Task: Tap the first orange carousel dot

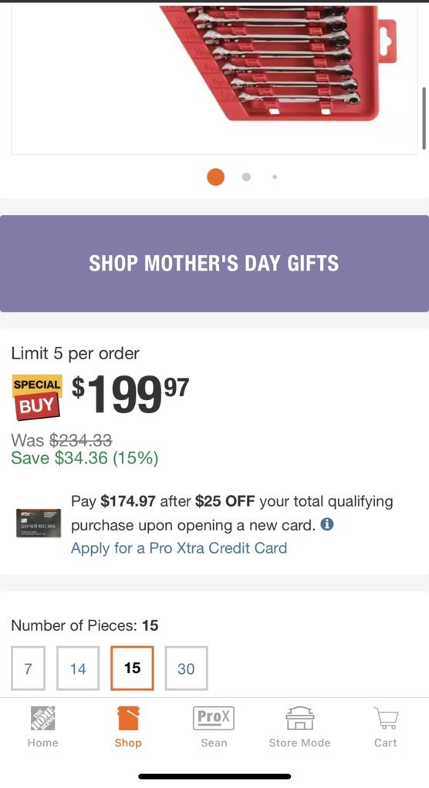Action: coord(216,177)
